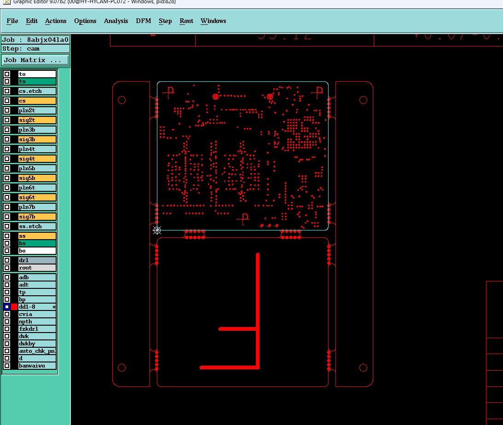Click the red color swatch beside dd1-8
The image size is (503, 425).
click(x=14, y=307)
